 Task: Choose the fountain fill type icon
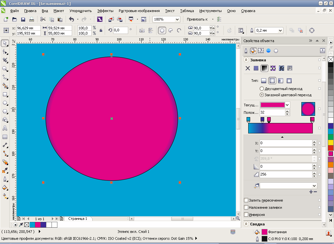[264, 68]
